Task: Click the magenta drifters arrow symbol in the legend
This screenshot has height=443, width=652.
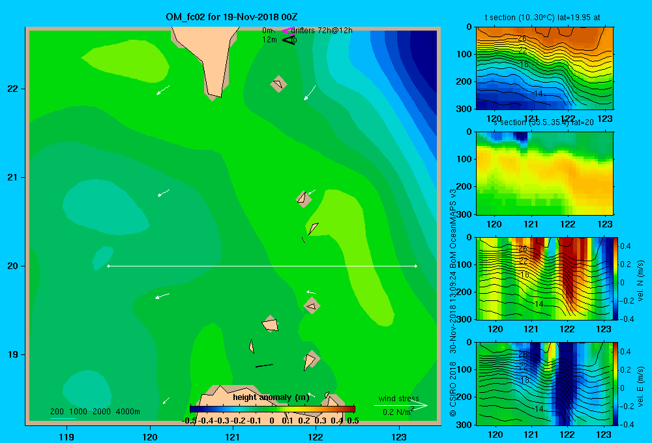Action: coord(288,31)
